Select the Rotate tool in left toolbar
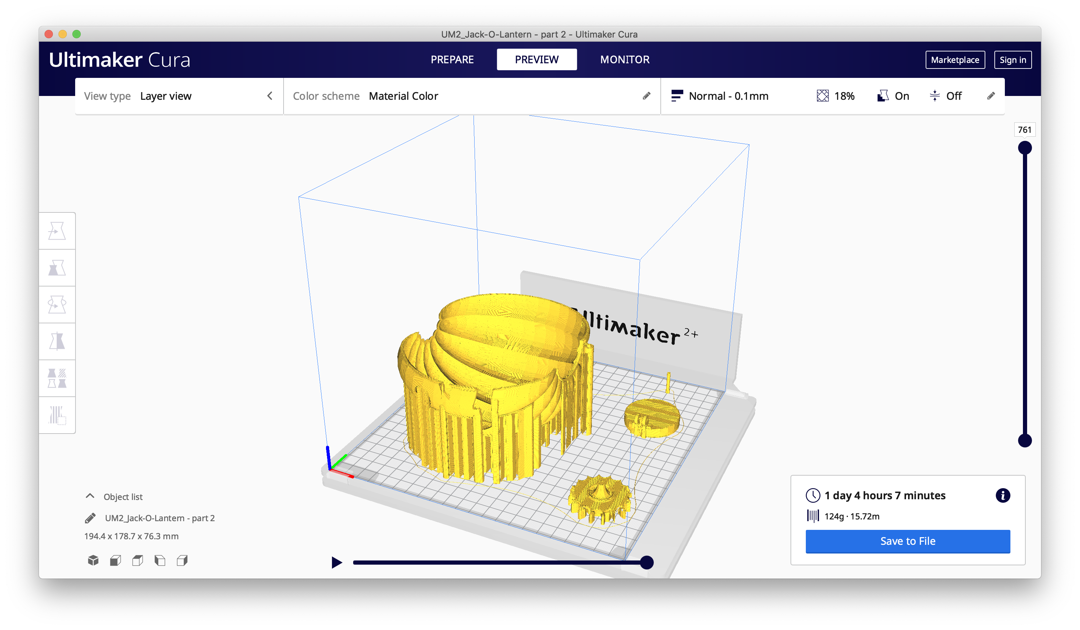Viewport: 1080px width, 630px height. tap(57, 305)
